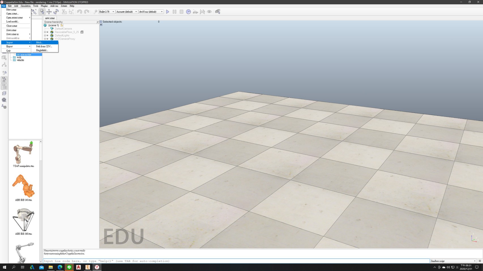The width and height of the screenshot is (483, 271).
Task: Click the fit-to-view camera icon
Action: 34,12
